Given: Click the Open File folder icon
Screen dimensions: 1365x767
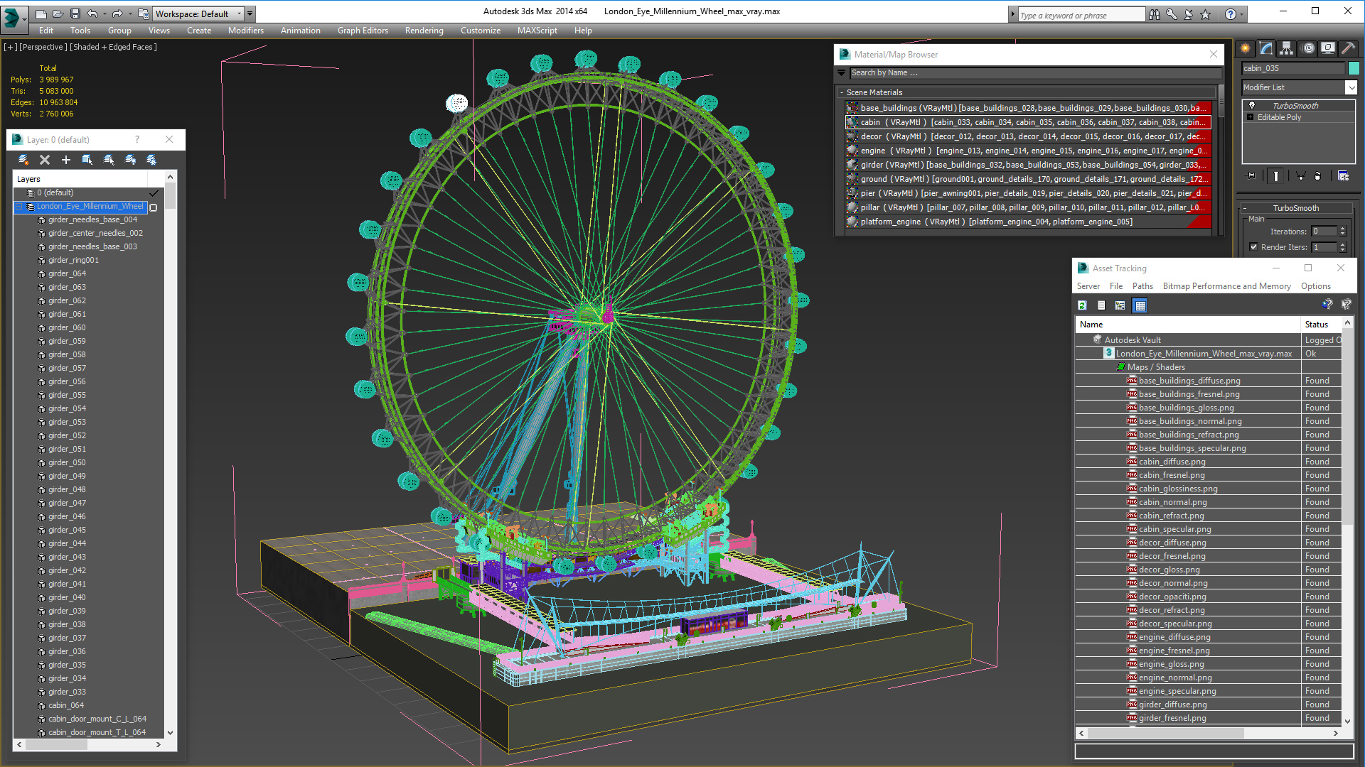Looking at the screenshot, I should tap(58, 13).
